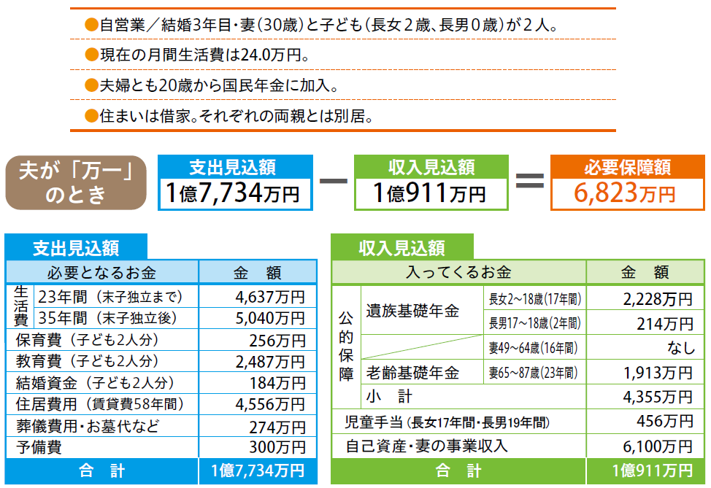
Task: Select the 保育費（子ども2人分） row
Action: tap(102, 340)
